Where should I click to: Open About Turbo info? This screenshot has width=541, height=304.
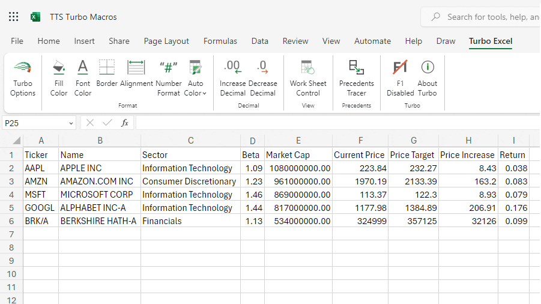pyautogui.click(x=428, y=78)
